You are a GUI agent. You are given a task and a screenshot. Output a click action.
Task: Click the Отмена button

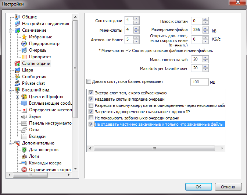pos(228,187)
